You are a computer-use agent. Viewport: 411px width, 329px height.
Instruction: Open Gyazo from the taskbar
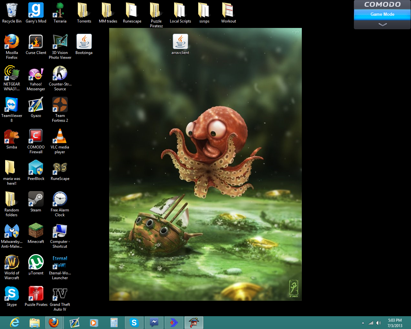tap(74, 323)
